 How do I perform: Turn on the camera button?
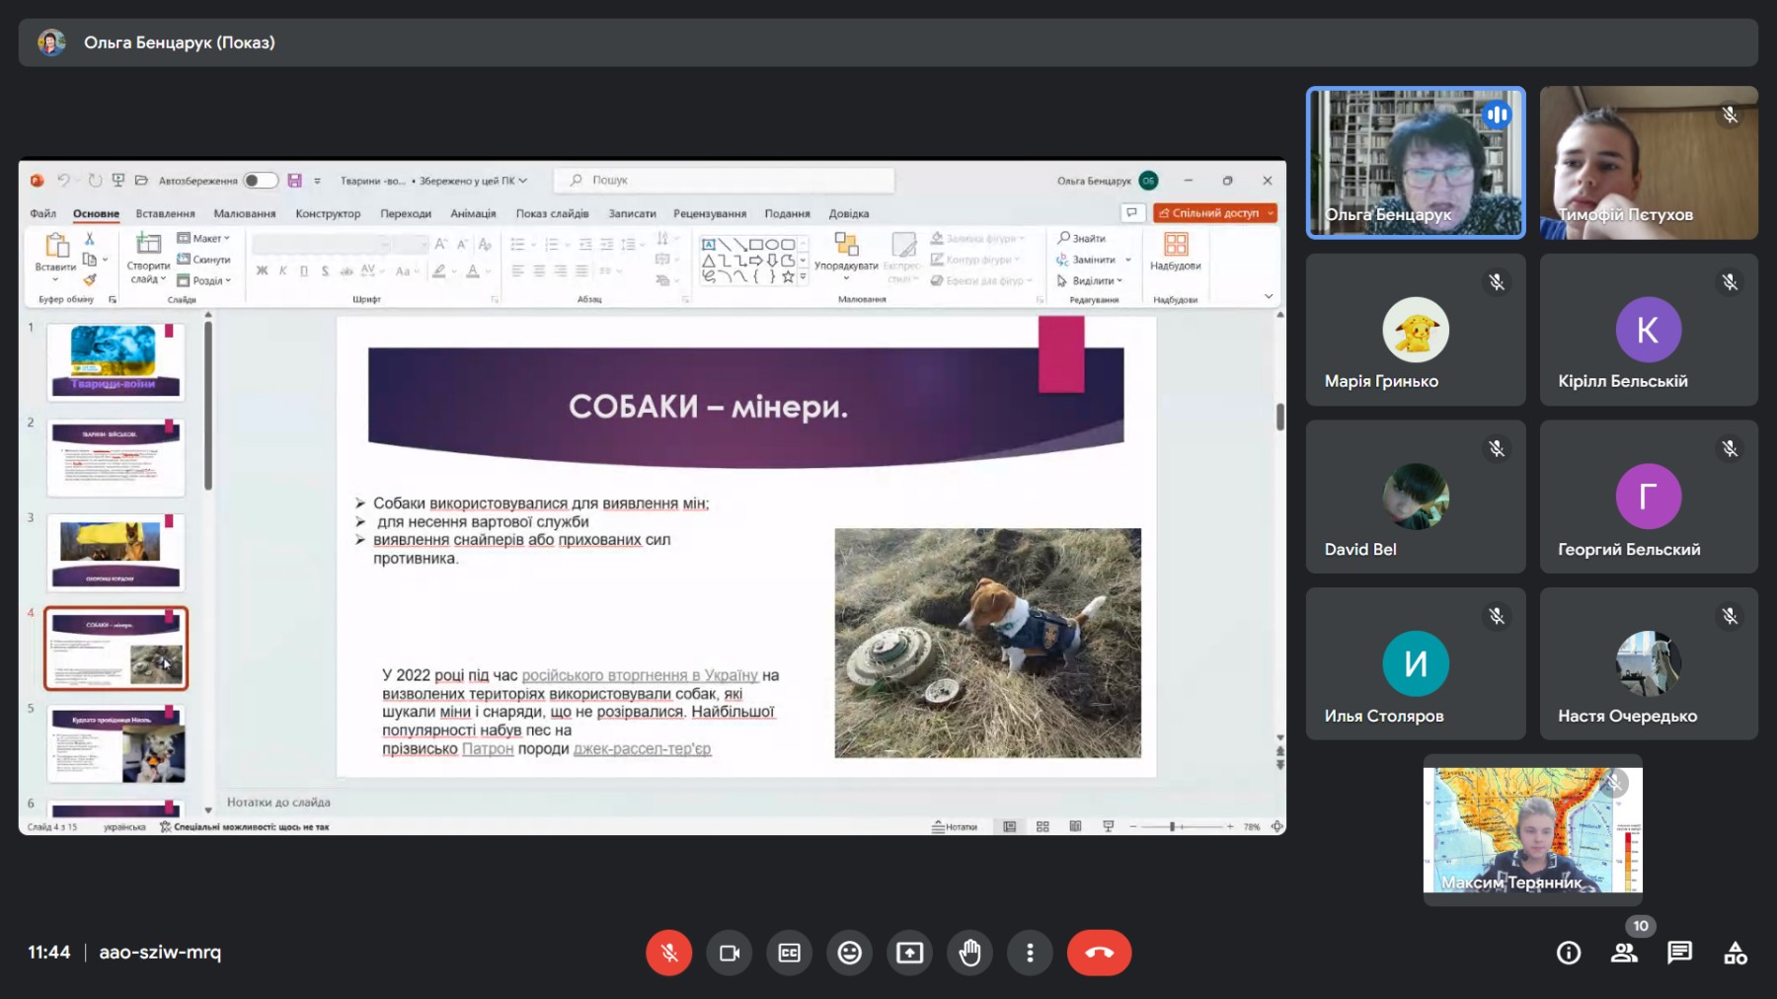(730, 953)
